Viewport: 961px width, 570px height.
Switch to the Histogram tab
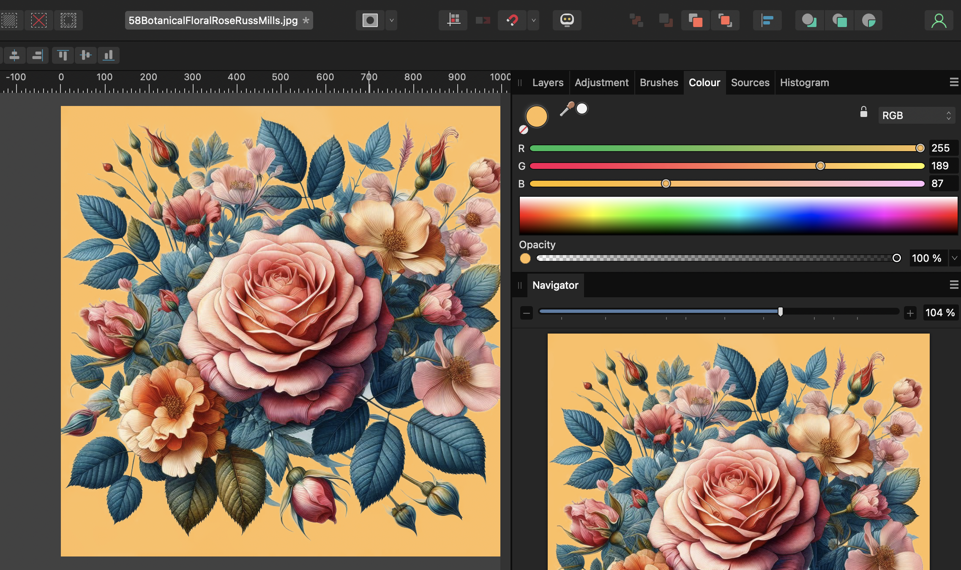click(x=804, y=82)
